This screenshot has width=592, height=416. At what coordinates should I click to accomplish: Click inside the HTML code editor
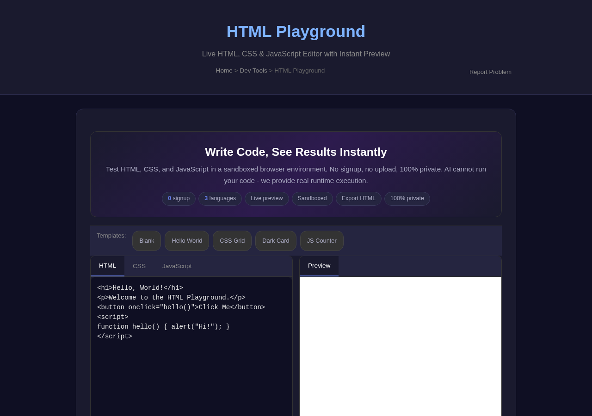point(191,347)
